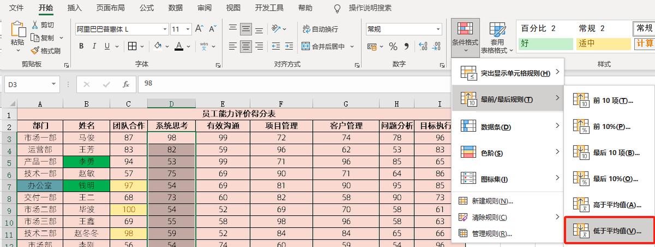
Task: Select 前 10 项 (Top 10 Items)
Action: (x=609, y=100)
